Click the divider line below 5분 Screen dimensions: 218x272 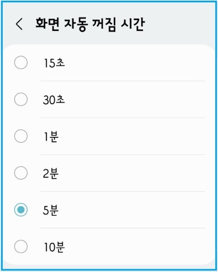coord(123,228)
